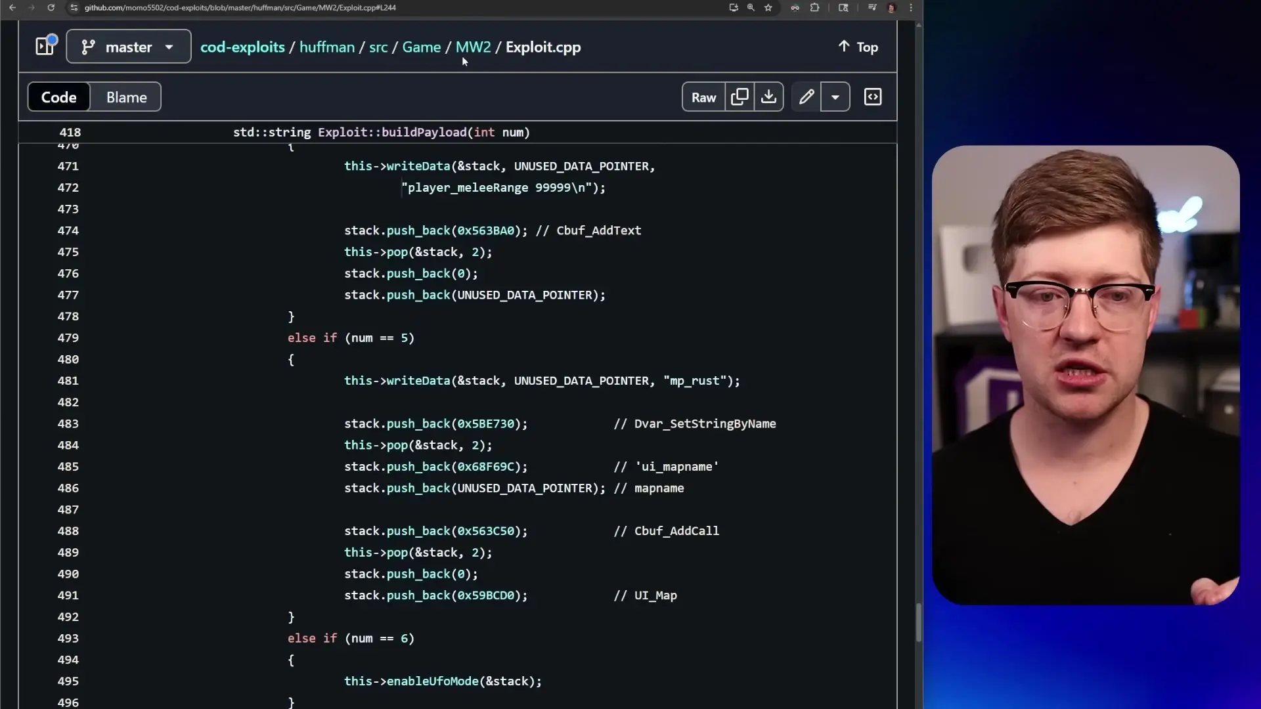Click the Dvar_SetStringByName comment
Image resolution: width=1261 pixels, height=709 pixels.
[695, 423]
